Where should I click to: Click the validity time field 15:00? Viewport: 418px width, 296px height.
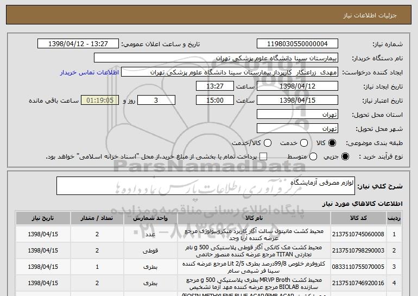click(215, 100)
